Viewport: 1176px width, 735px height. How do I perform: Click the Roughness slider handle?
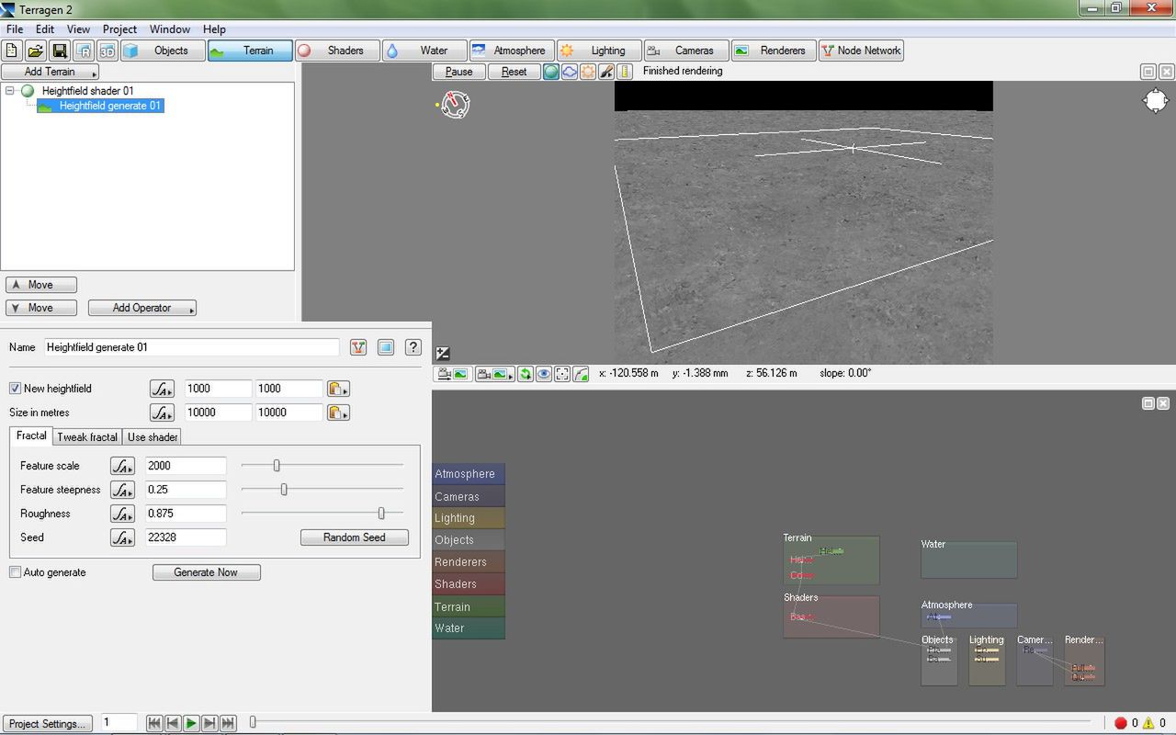click(381, 514)
